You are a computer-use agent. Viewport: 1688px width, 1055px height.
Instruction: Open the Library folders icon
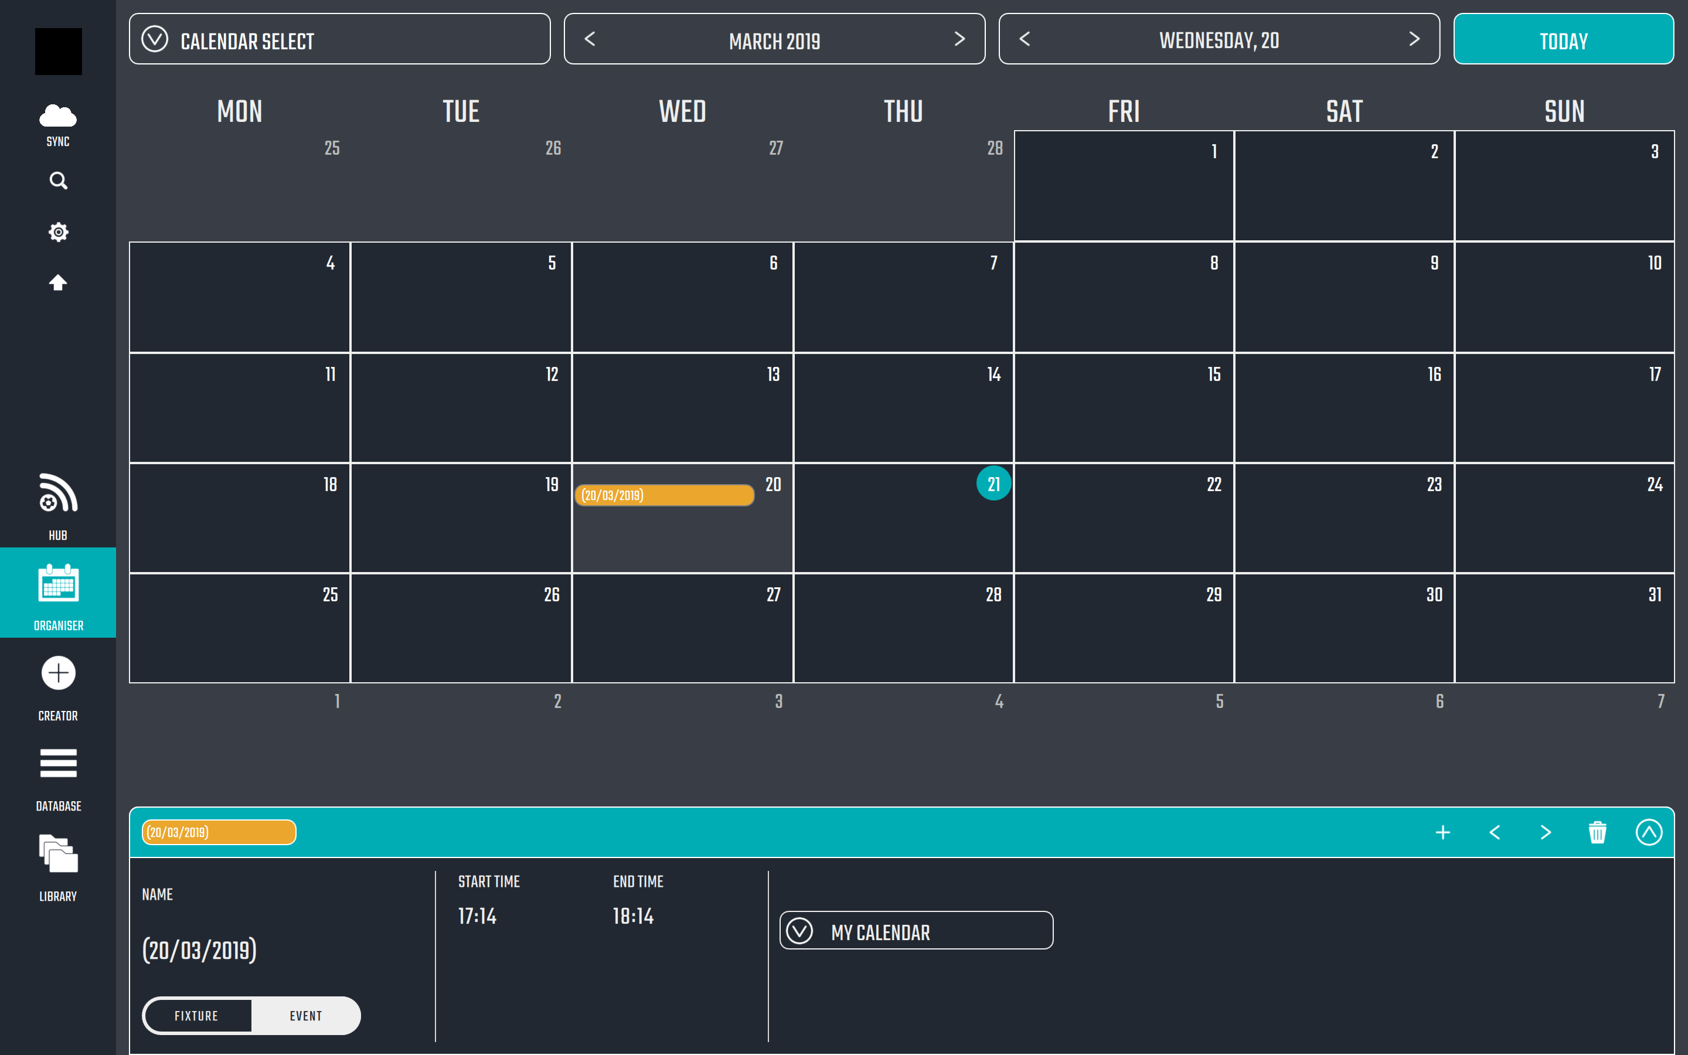coord(58,854)
